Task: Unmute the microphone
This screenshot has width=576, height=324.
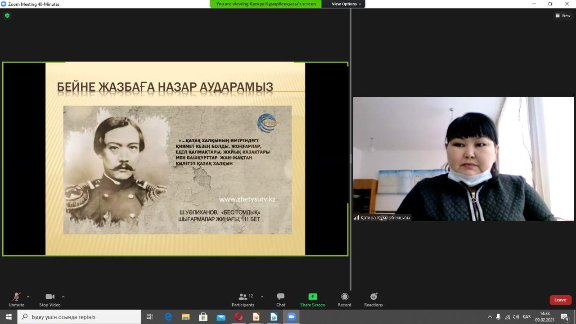Action: click(x=16, y=299)
